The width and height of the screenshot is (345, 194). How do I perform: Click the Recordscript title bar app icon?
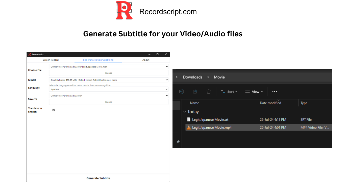click(30, 54)
